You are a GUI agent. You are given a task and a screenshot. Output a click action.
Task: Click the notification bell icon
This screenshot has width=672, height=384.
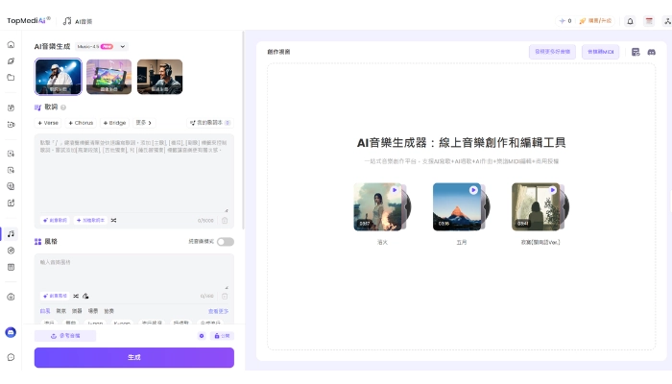coord(630,20)
